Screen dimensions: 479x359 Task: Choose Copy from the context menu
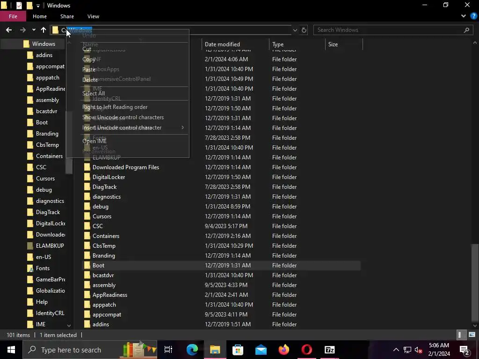click(x=128, y=59)
